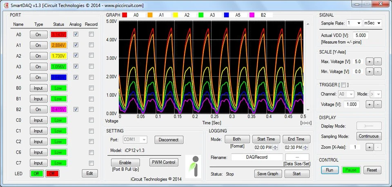Click the SmartDAQ app icon in title bar
Image resolution: width=392 pixels, height=187 pixels.
coord(6,5)
